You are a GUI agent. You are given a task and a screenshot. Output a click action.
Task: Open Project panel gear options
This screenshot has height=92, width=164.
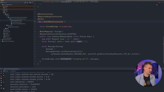click(x=30, y=3)
